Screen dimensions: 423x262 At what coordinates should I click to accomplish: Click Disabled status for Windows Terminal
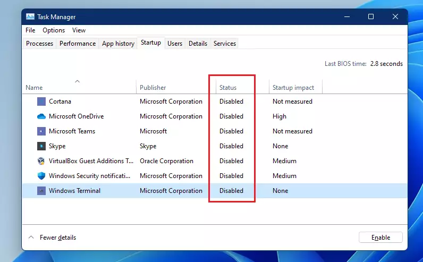(231, 191)
